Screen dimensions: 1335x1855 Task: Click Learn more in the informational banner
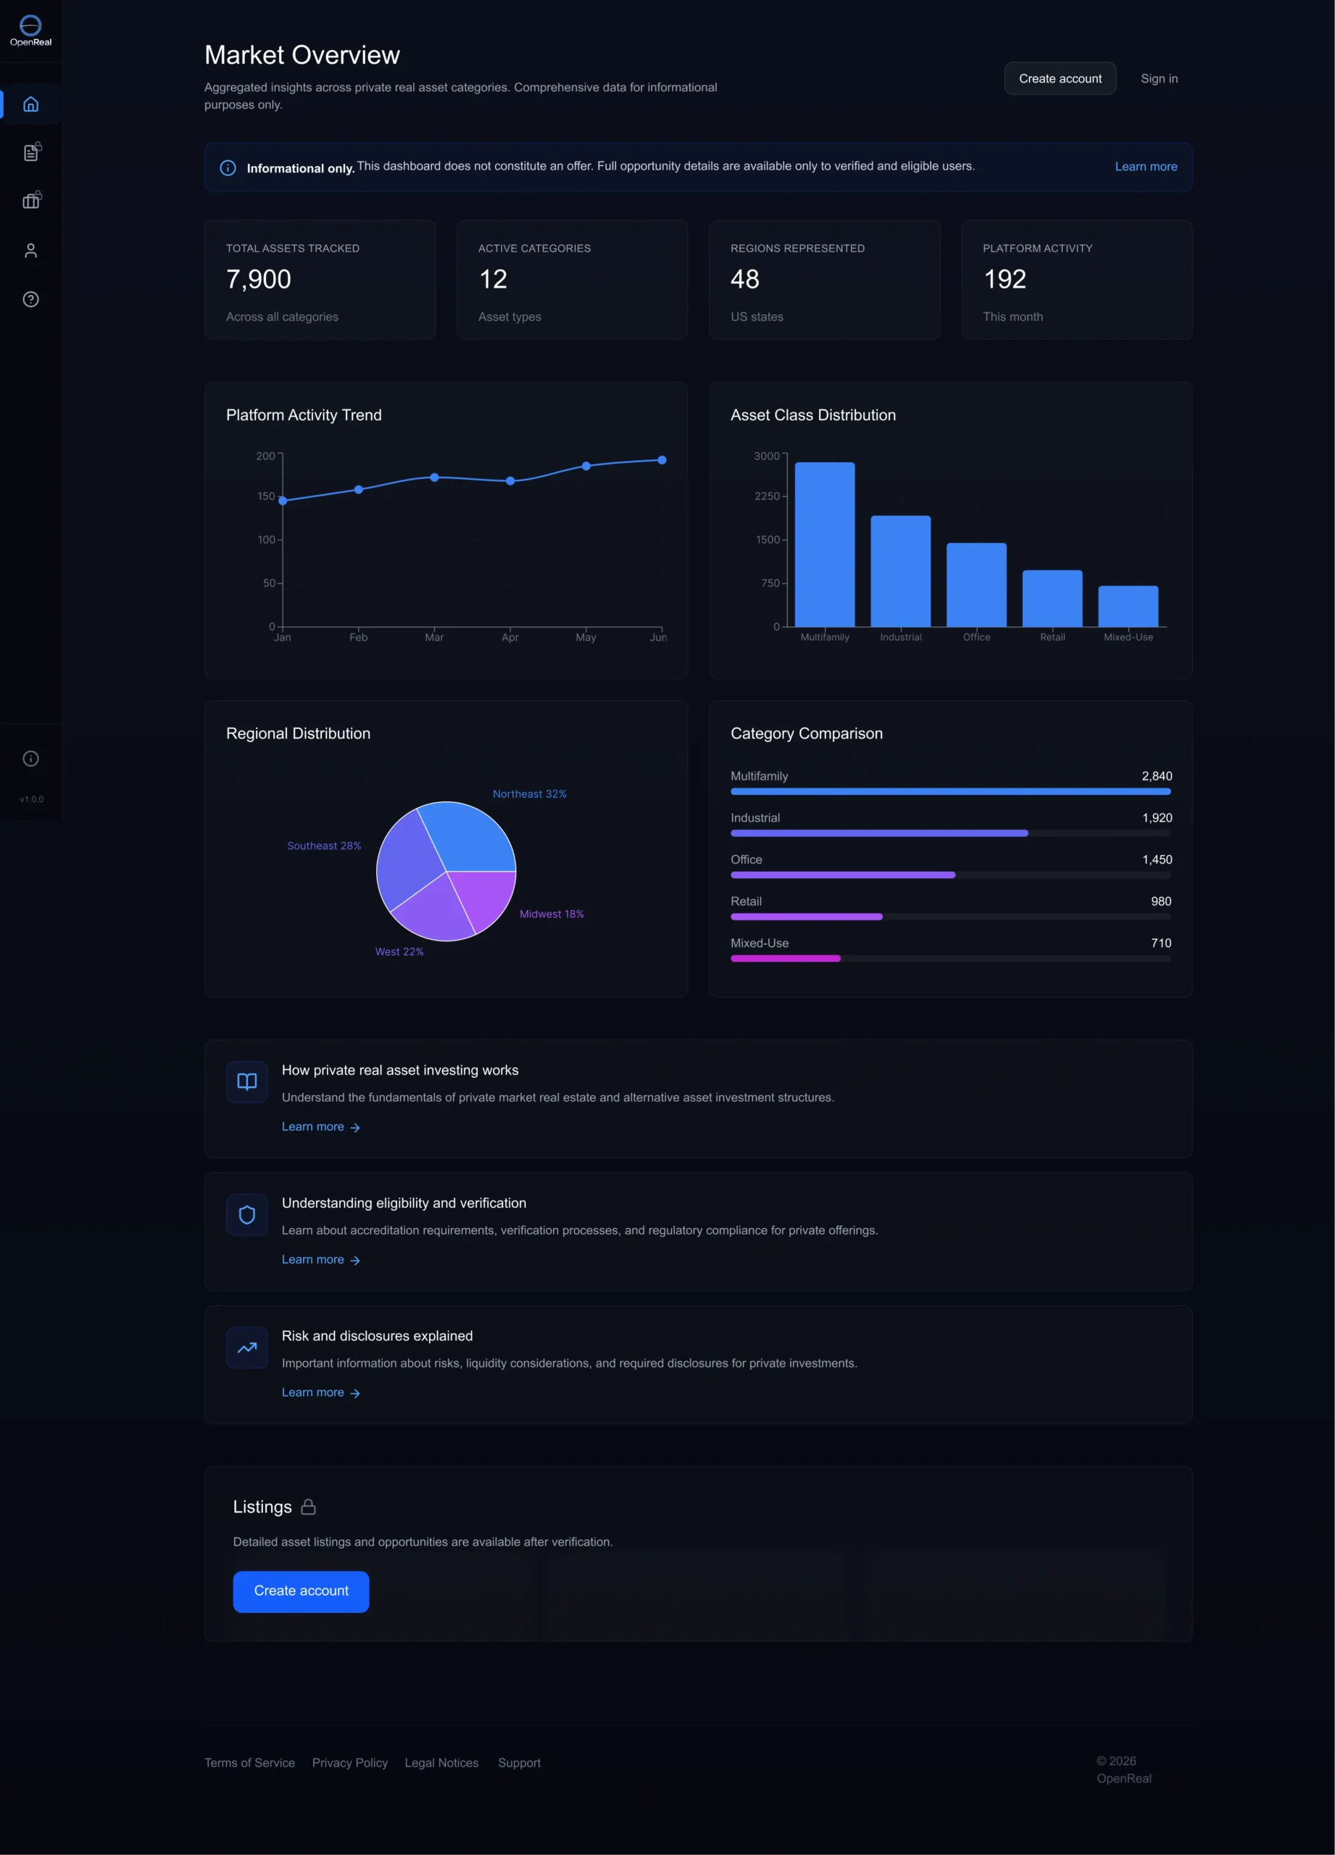(1145, 167)
